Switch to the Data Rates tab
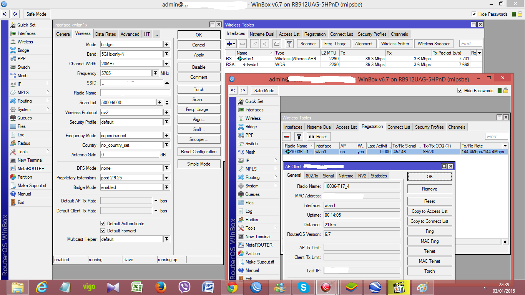525x295 pixels. (x=105, y=34)
